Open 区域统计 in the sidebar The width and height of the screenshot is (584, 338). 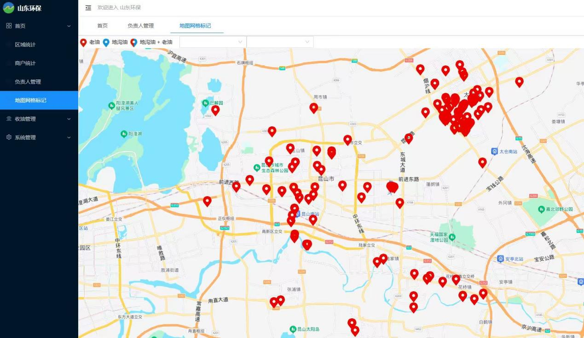25,45
